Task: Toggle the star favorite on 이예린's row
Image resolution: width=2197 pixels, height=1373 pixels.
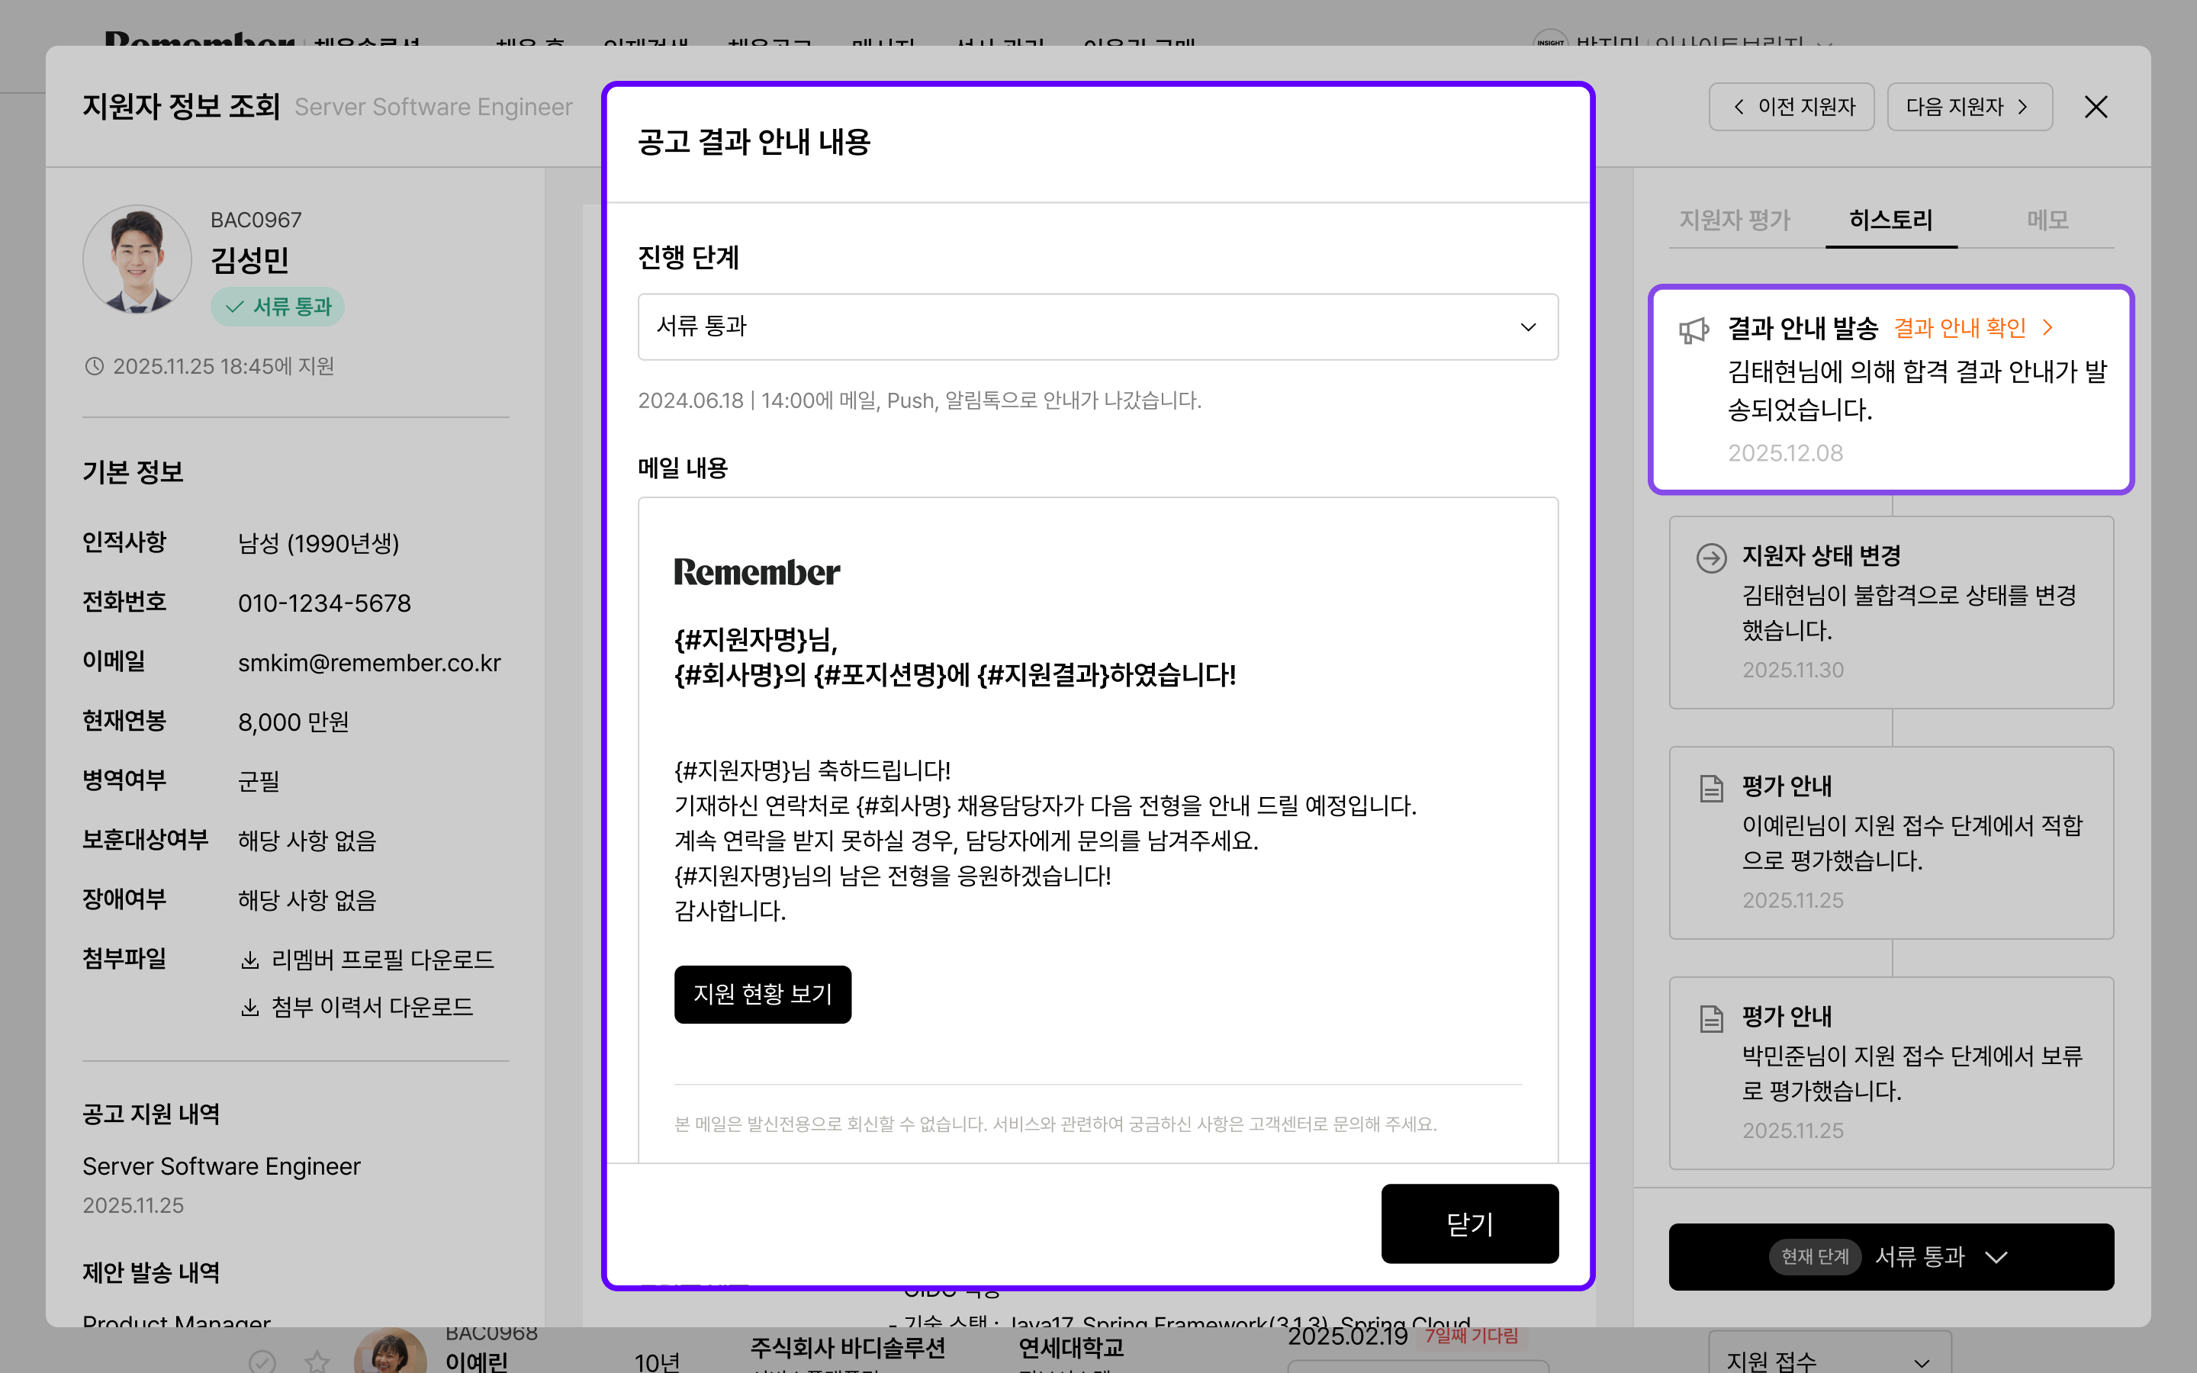Action: 317,1362
